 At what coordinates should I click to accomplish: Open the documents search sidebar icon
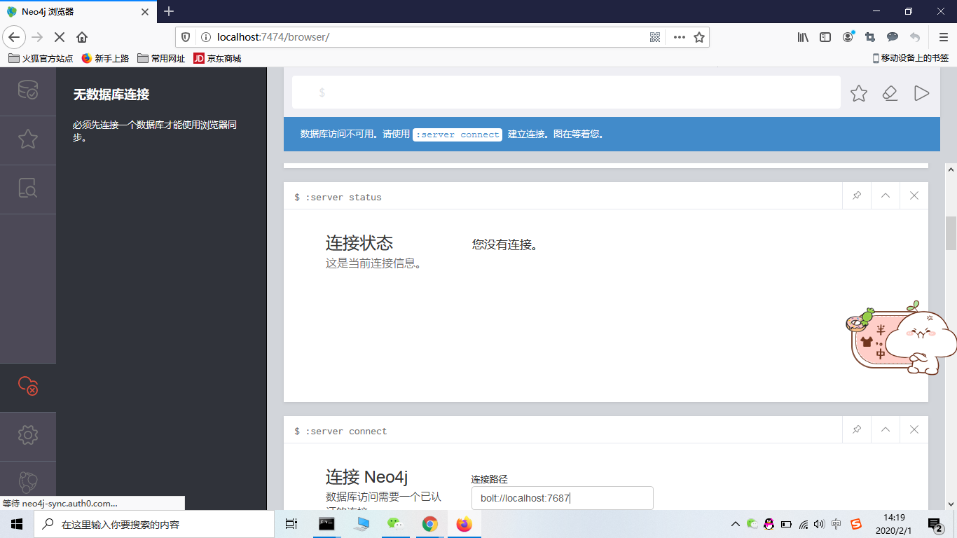[28, 188]
